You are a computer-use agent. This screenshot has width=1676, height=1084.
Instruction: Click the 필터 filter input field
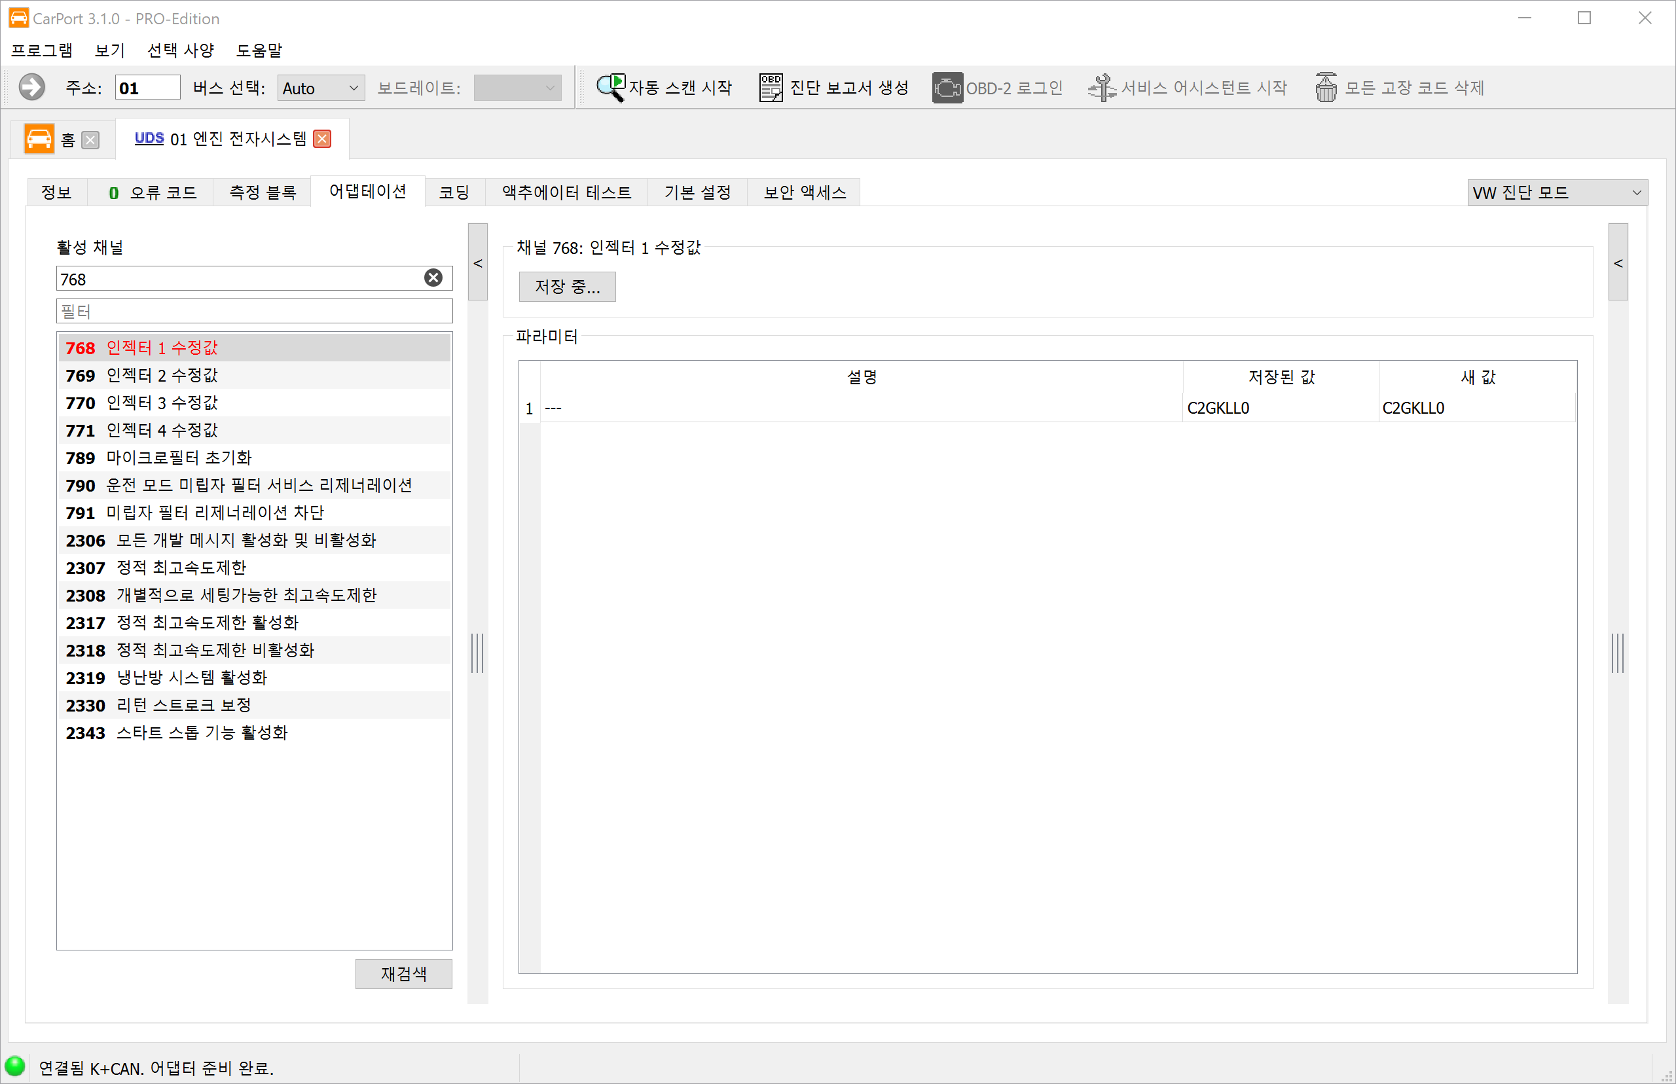click(x=254, y=311)
